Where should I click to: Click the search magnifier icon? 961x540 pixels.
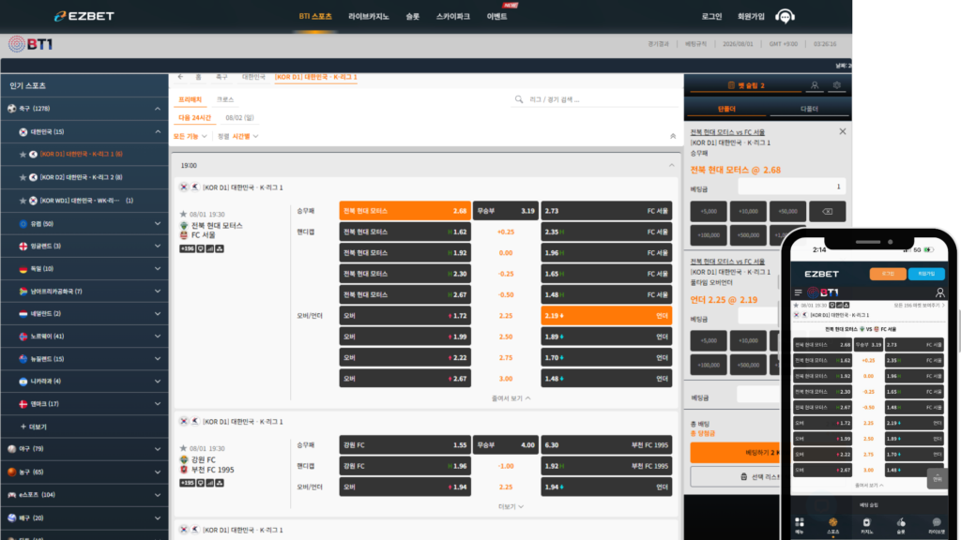[519, 99]
